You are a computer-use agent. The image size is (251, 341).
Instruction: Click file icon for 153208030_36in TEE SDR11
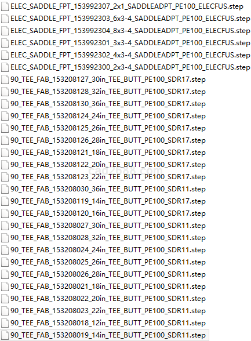pyautogui.click(x=5, y=189)
